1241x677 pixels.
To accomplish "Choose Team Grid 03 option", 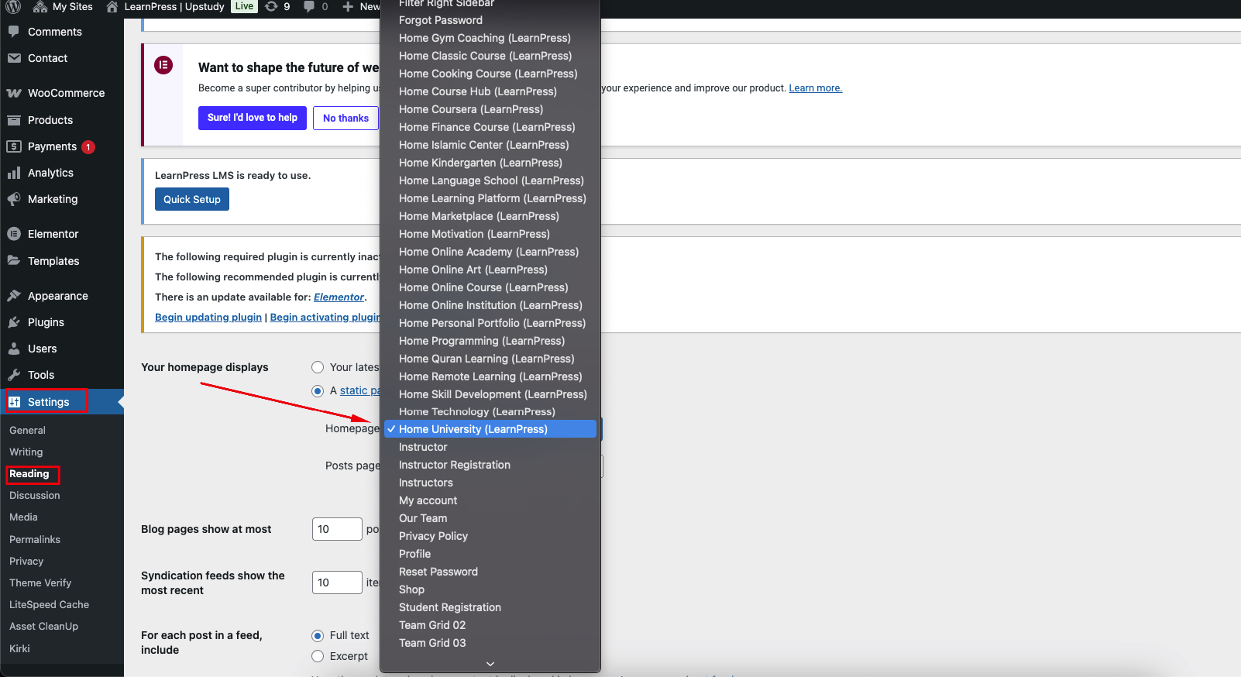I will (x=491, y=643).
